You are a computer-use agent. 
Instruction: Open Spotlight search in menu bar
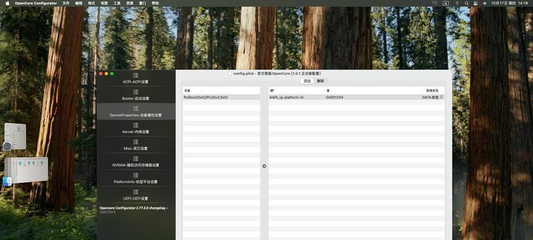pyautogui.click(x=466, y=3)
